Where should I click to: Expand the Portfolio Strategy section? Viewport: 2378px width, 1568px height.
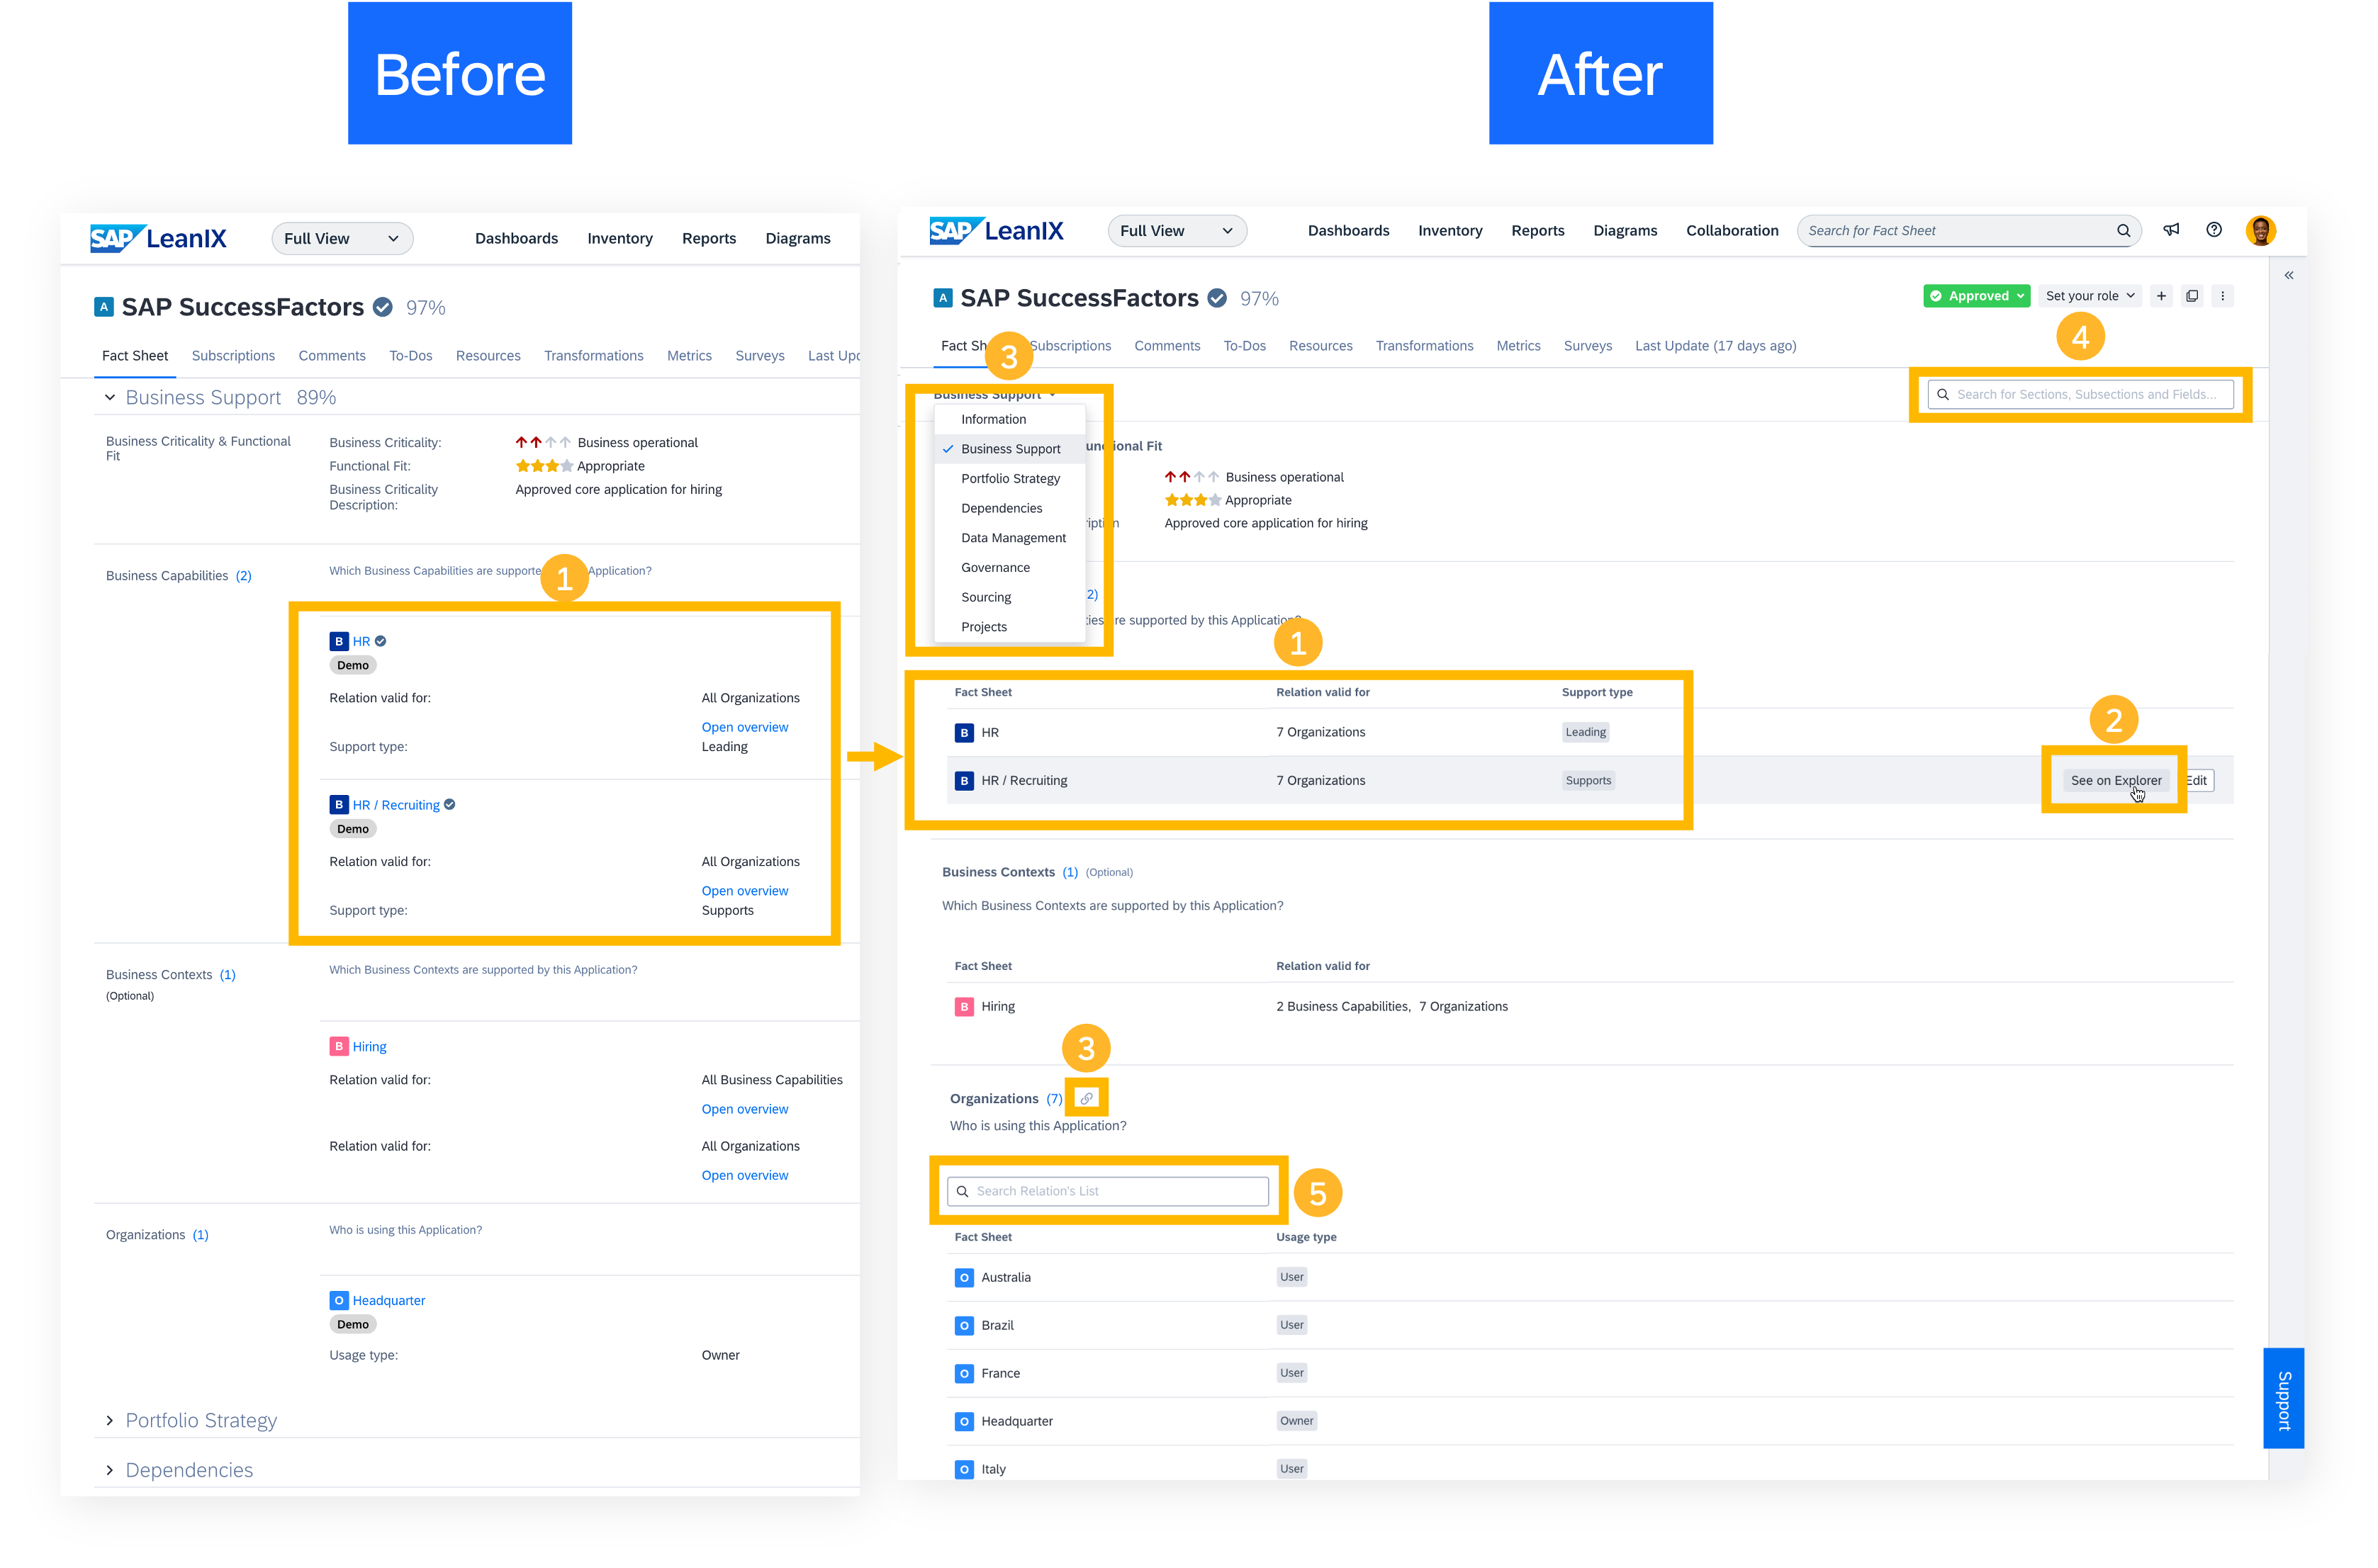click(110, 1420)
